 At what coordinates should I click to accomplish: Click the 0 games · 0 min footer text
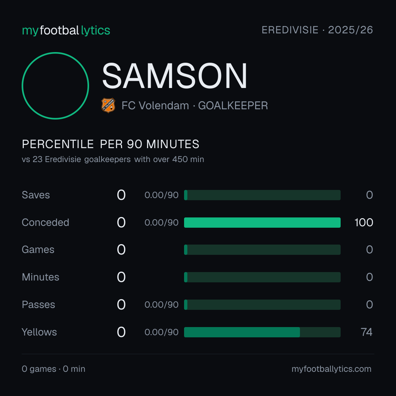click(x=54, y=369)
